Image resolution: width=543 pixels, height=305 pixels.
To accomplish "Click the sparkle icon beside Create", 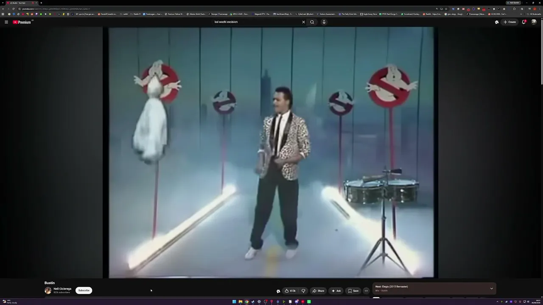I will coord(497,22).
